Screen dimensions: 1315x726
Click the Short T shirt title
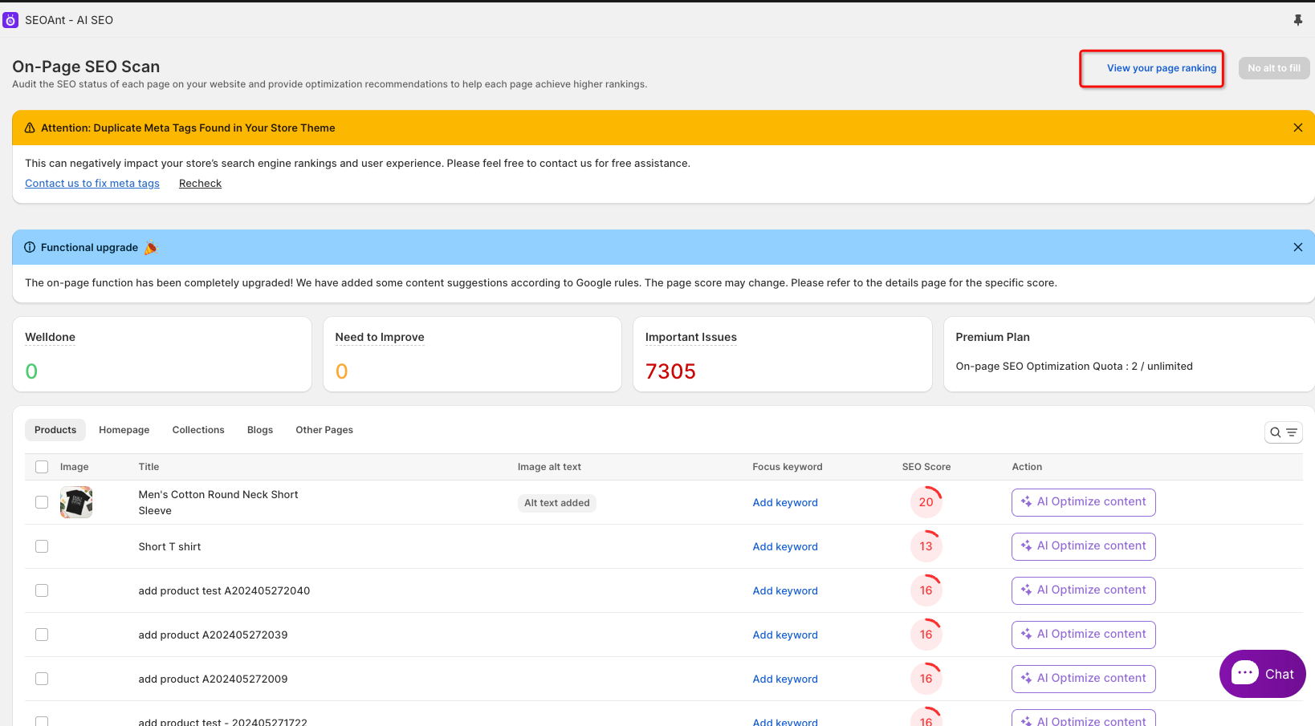click(169, 546)
